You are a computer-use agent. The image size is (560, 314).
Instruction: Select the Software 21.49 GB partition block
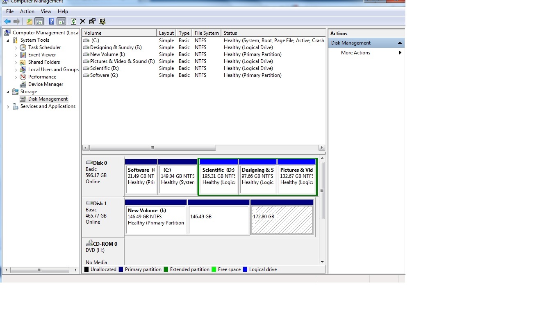point(141,177)
